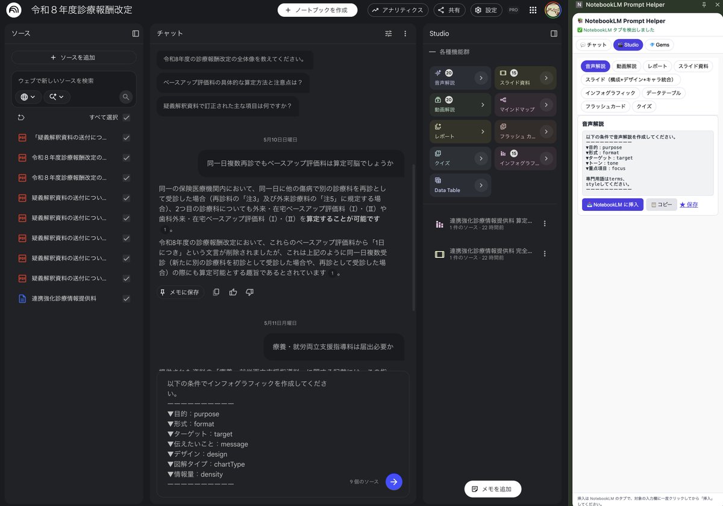The width and height of the screenshot is (723, 506).
Task: Click ソースを追加 button
Action: (x=74, y=57)
